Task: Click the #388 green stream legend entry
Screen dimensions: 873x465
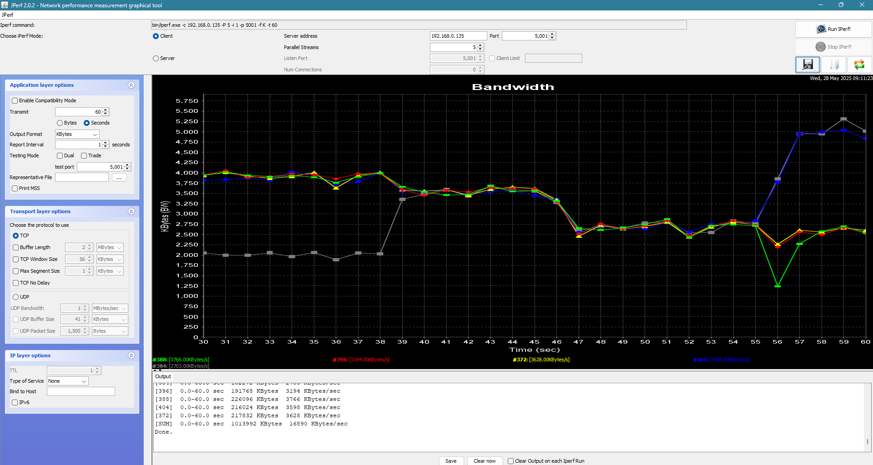Action: (x=181, y=360)
